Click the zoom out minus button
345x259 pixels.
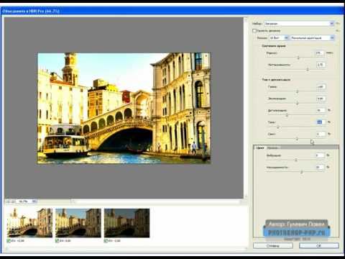point(8,201)
